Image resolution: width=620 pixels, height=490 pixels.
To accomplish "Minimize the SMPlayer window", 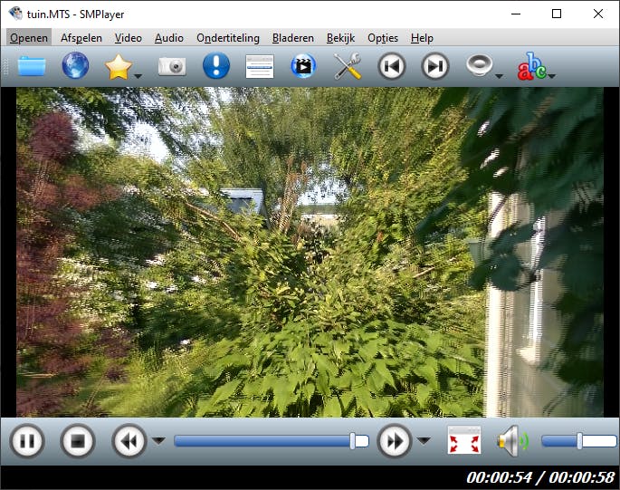I will coord(516,14).
